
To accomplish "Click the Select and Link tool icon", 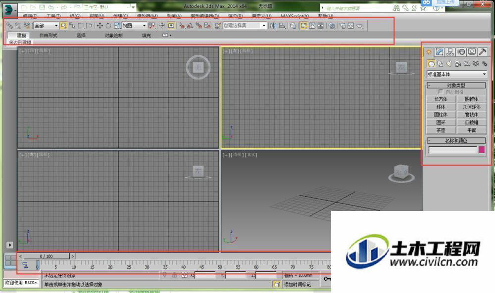I will coord(9,26).
